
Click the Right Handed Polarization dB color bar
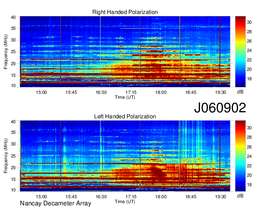pyautogui.click(x=240, y=52)
